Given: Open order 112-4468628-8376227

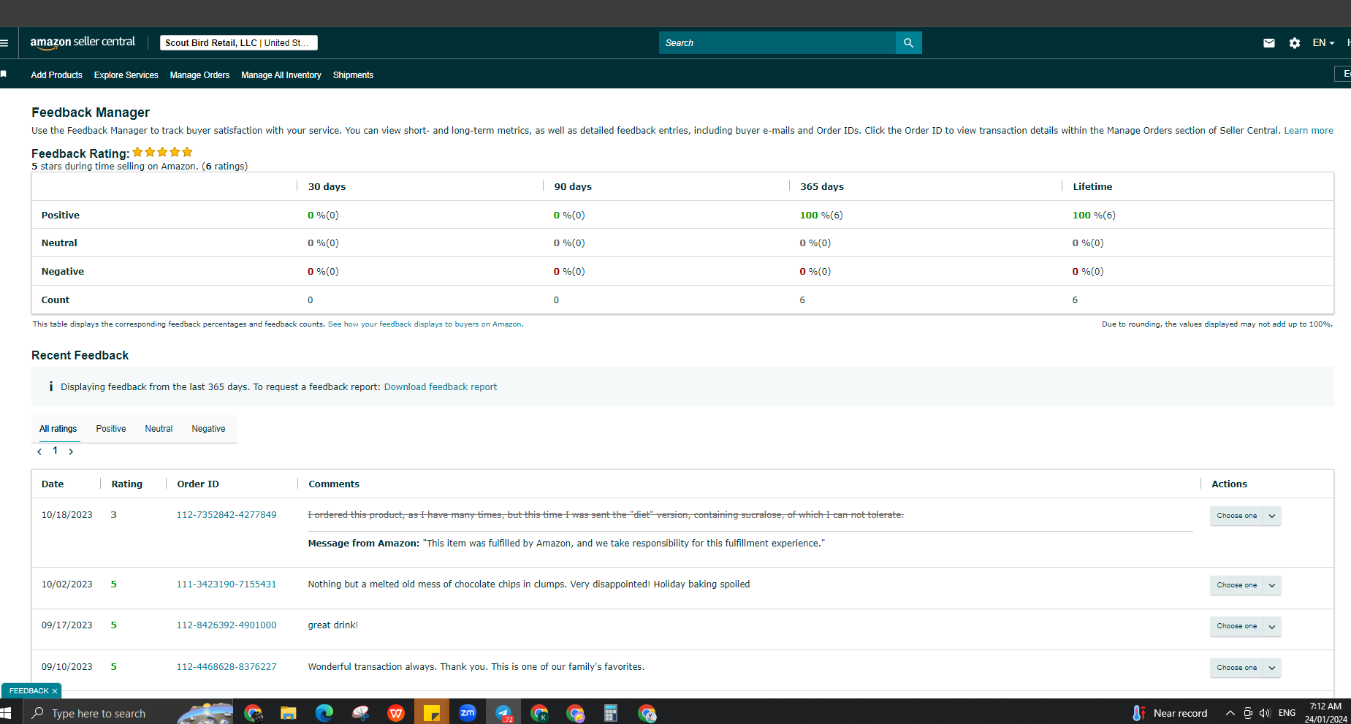Looking at the screenshot, I should point(227,667).
